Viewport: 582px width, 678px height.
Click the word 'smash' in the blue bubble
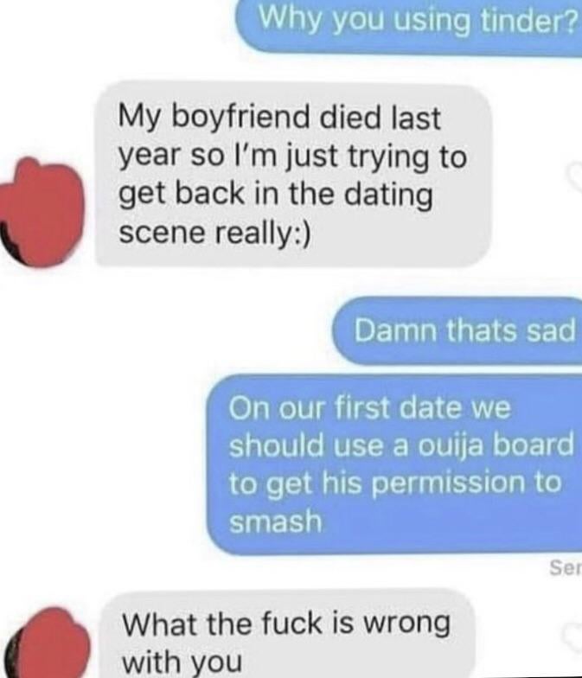click(276, 521)
